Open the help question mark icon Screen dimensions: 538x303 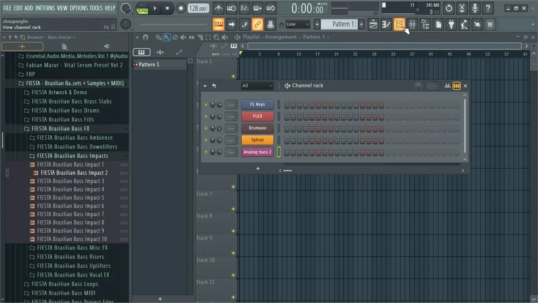pos(488,8)
